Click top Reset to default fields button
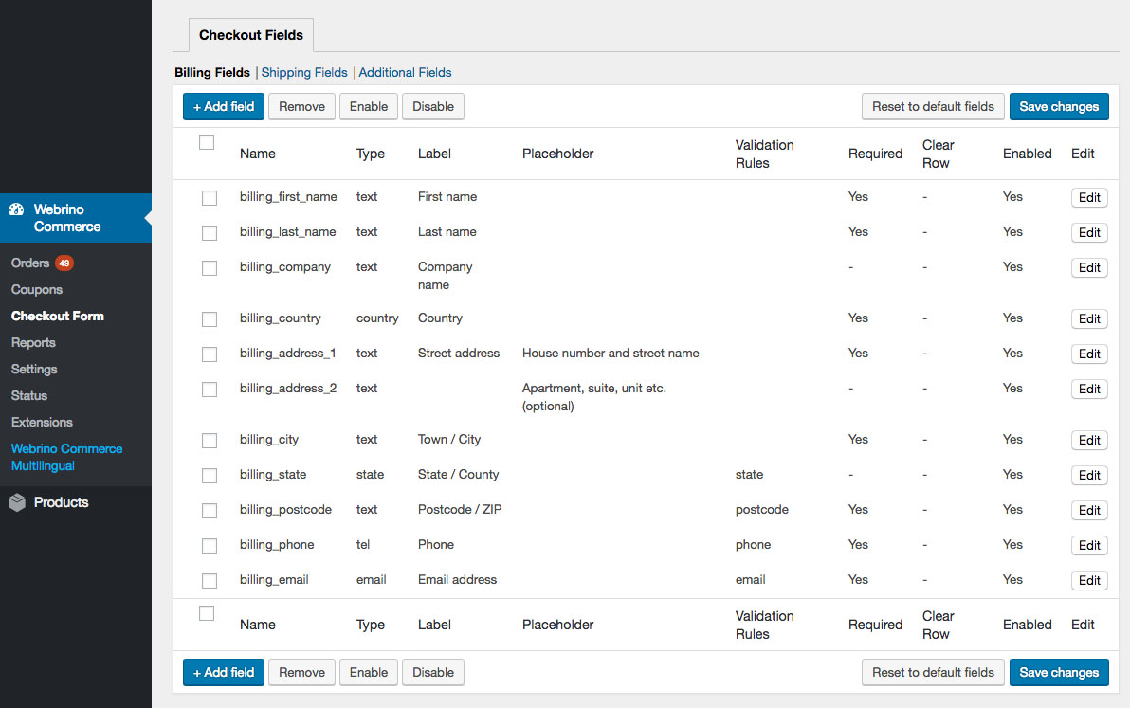 tap(933, 106)
